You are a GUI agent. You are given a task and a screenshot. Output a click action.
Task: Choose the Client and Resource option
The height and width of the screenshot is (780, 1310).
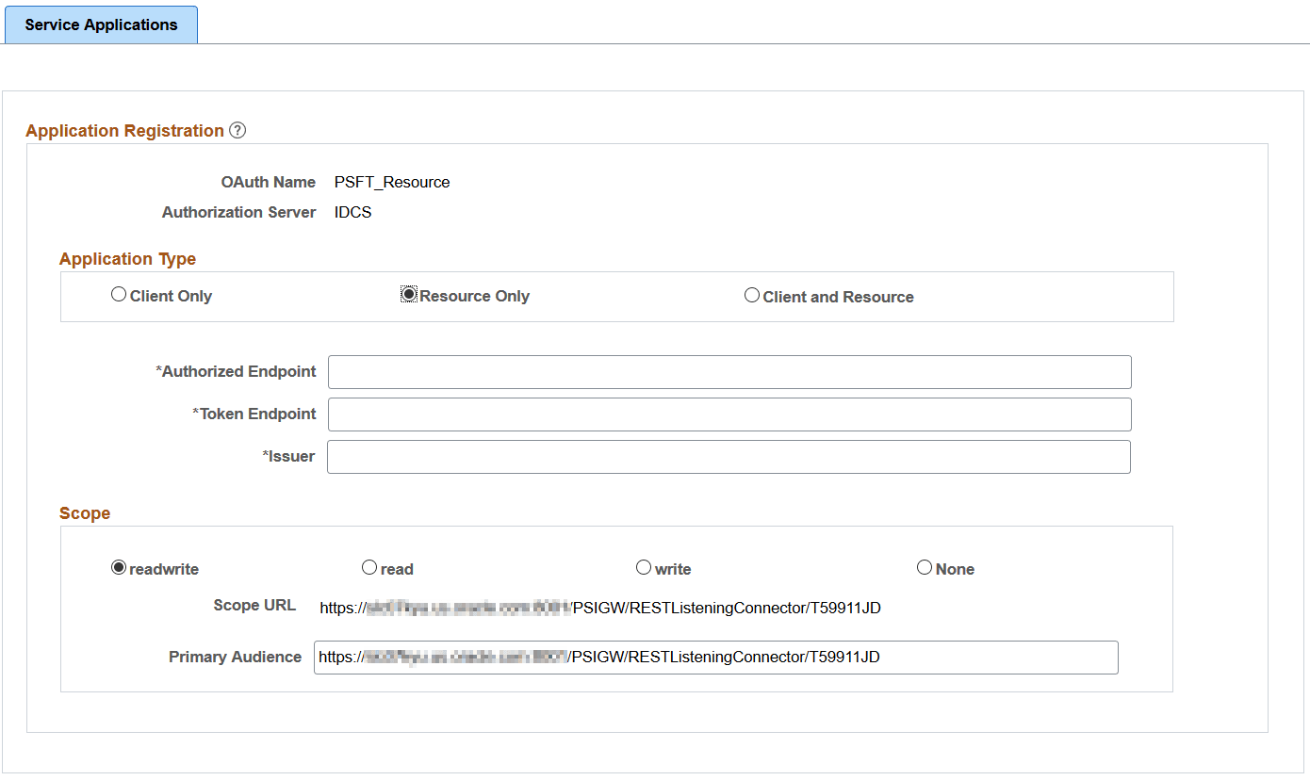click(x=751, y=294)
